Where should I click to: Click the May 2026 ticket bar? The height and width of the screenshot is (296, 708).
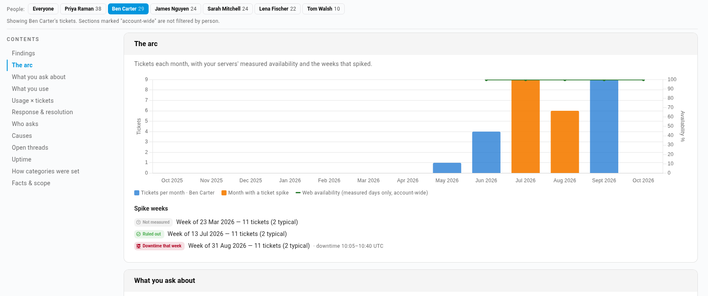click(447, 168)
